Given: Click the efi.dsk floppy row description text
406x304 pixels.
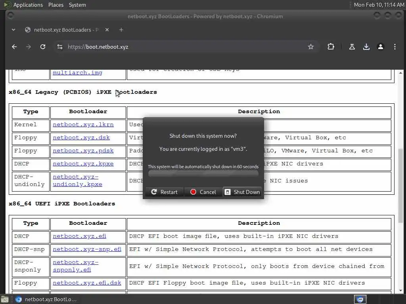Looking at the screenshot, I should 247,283.
